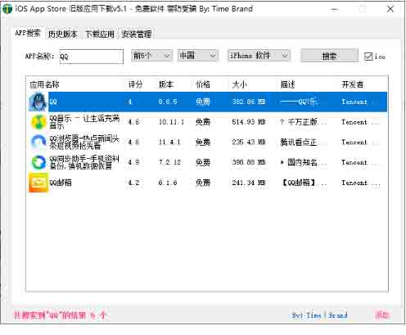Click the QQ Mail envelope icon

point(38,183)
